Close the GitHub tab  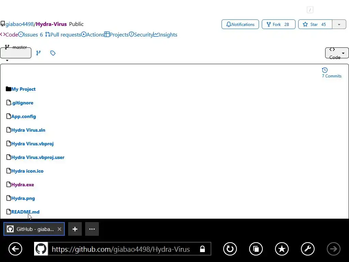point(59,229)
